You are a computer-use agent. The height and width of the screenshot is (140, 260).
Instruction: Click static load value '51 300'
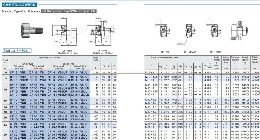point(246,112)
